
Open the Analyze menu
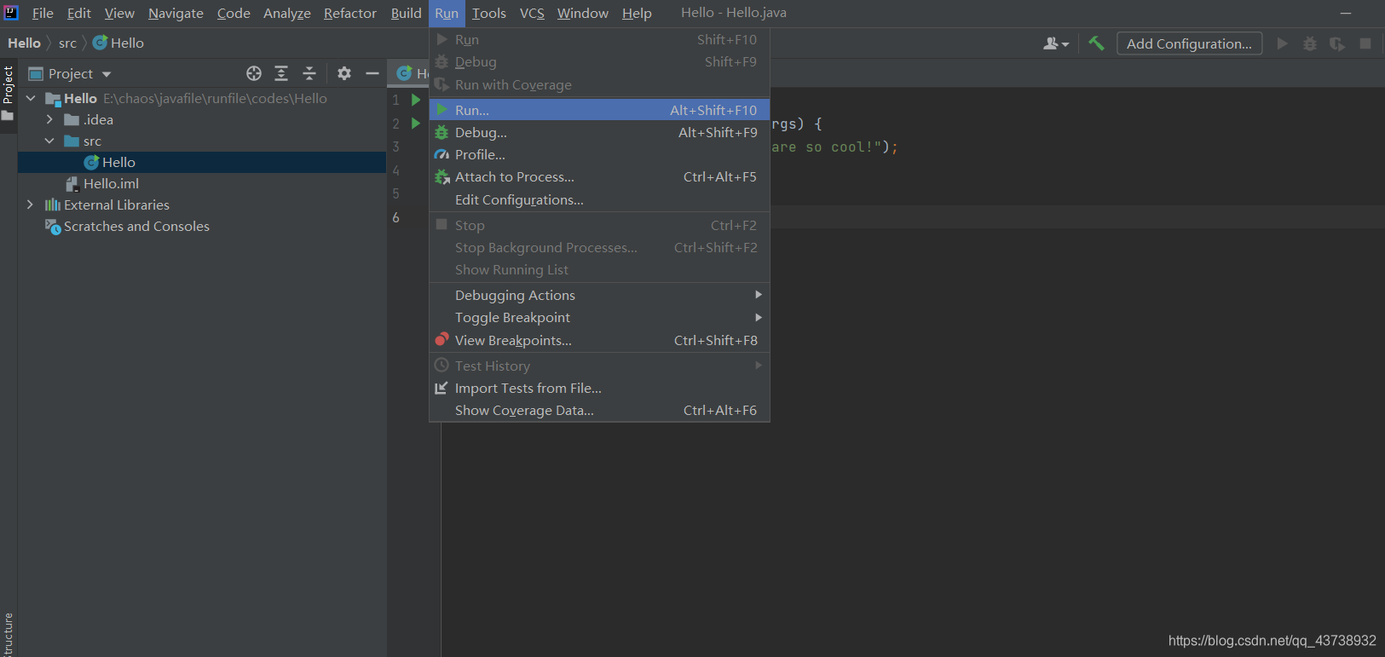coord(287,13)
